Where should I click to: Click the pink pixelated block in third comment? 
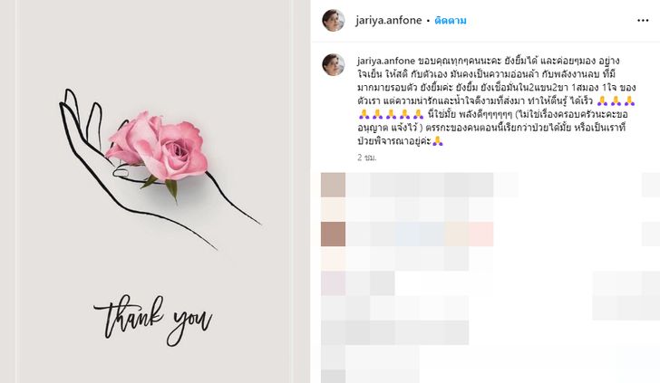(x=480, y=235)
